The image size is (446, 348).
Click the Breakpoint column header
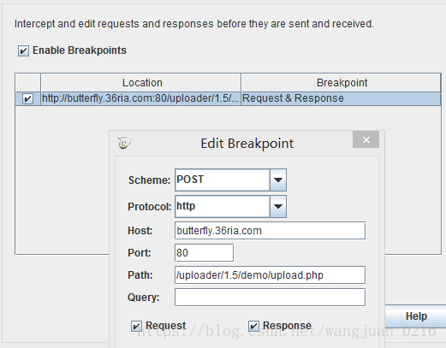pyautogui.click(x=341, y=83)
